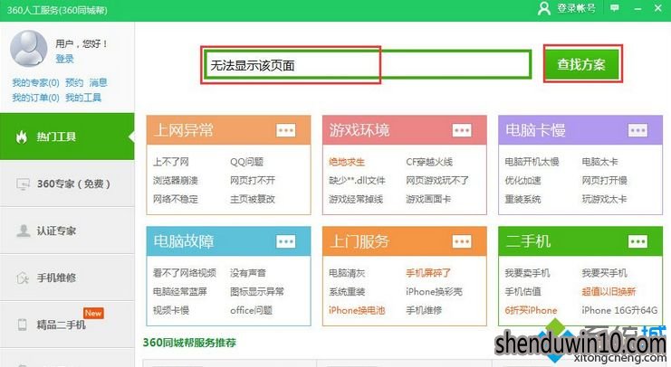This screenshot has width=671, height=367.
Task: Expand more options on 上门服务 card
Action: click(462, 242)
